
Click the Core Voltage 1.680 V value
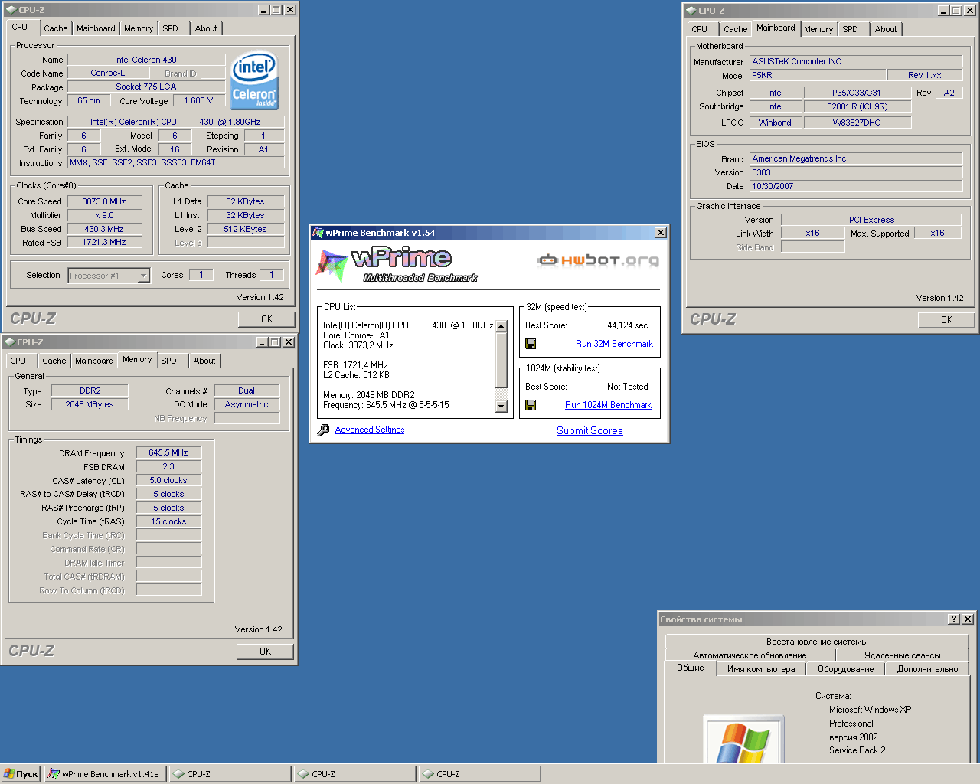[x=198, y=100]
